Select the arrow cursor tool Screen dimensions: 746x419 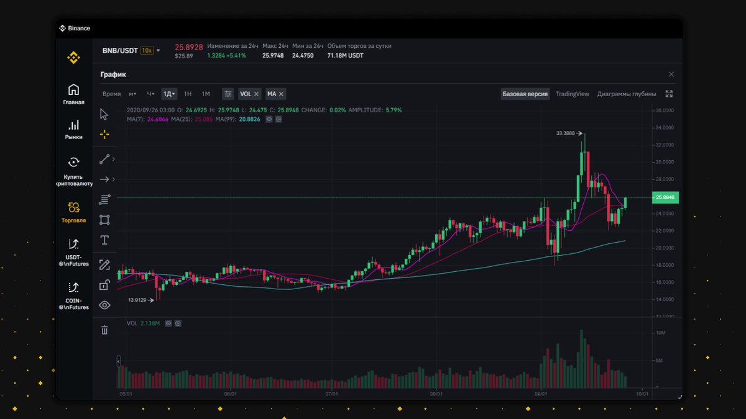(104, 114)
